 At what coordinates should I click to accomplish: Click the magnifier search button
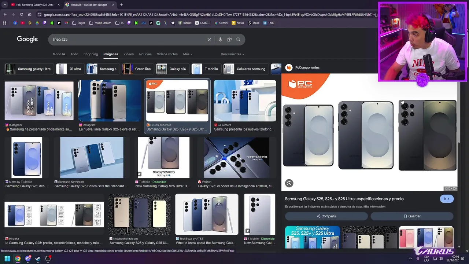tap(239, 40)
